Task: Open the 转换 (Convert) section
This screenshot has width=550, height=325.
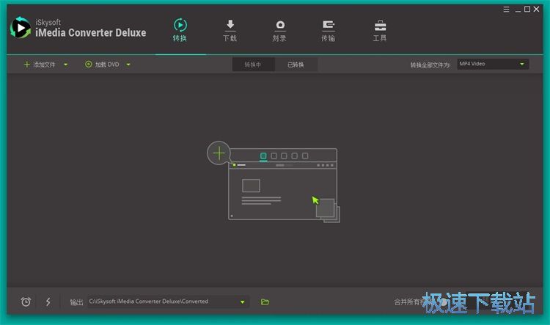Action: (x=180, y=30)
